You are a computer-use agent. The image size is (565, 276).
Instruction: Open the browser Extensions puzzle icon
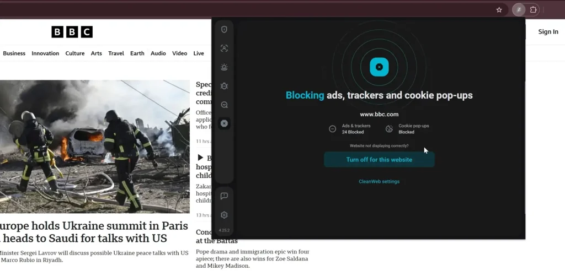click(x=534, y=10)
